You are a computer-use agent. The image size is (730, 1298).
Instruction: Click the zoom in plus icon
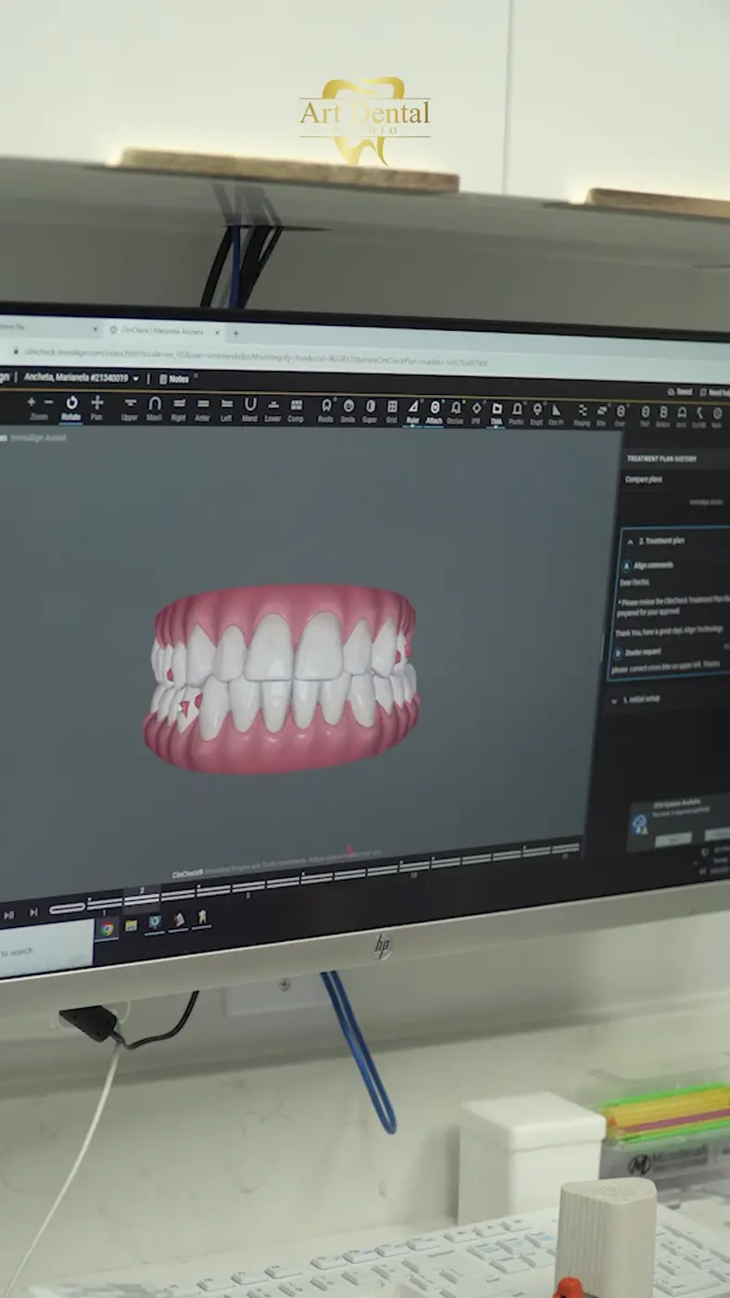click(31, 402)
